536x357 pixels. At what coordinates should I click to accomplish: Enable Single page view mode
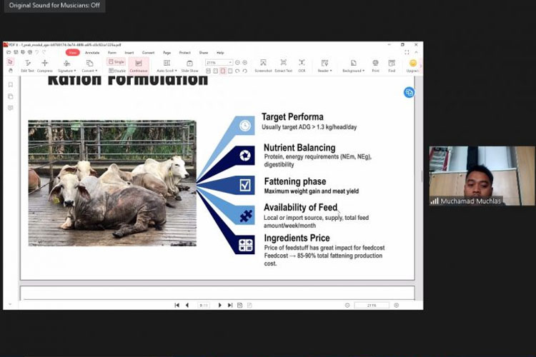(x=116, y=62)
